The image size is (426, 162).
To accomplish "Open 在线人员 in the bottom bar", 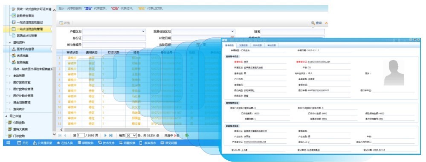I will pyautogui.click(x=64, y=143).
